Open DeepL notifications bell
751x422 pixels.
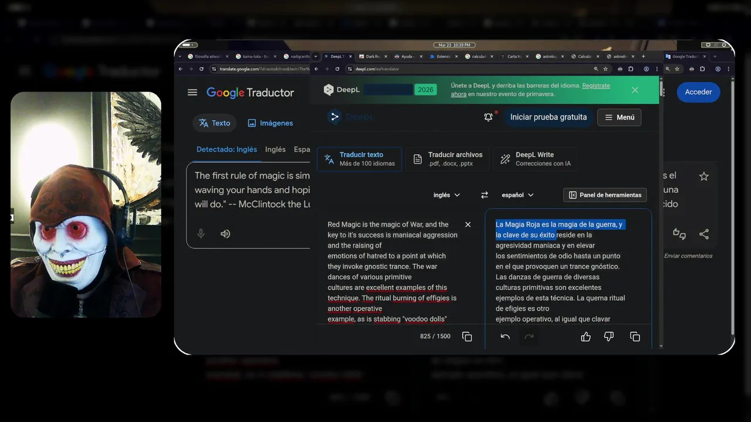[488, 117]
